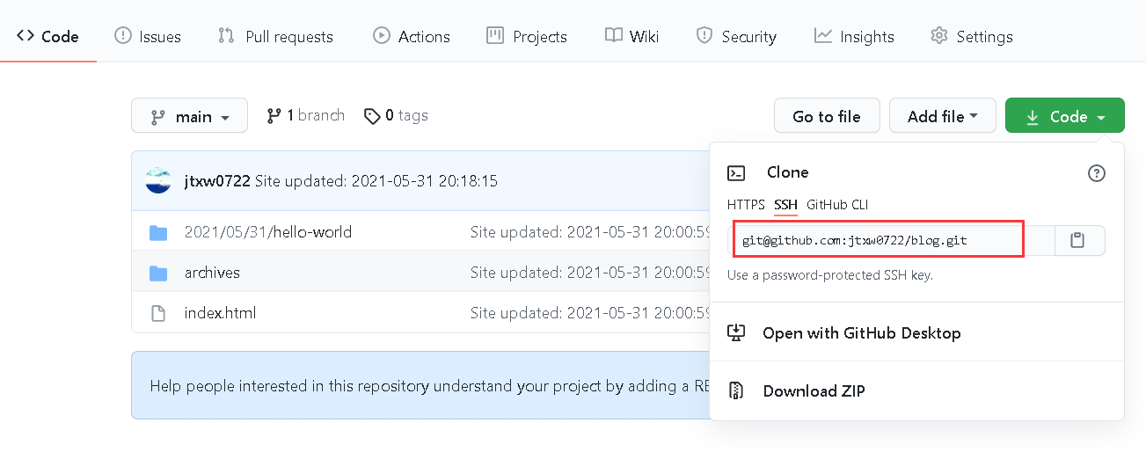Click the tags icon showing 0 tags
The image size is (1146, 474).
coord(372,116)
